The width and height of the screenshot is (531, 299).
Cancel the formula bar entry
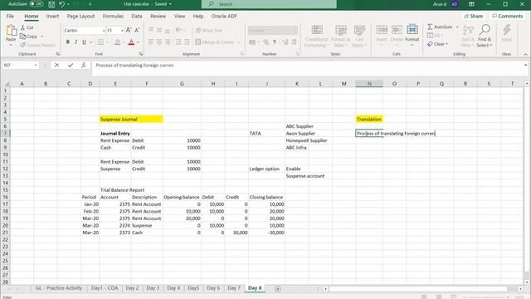57,65
